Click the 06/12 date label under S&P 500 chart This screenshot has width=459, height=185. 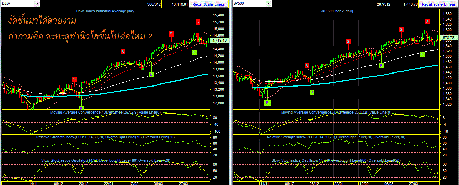point(289,183)
